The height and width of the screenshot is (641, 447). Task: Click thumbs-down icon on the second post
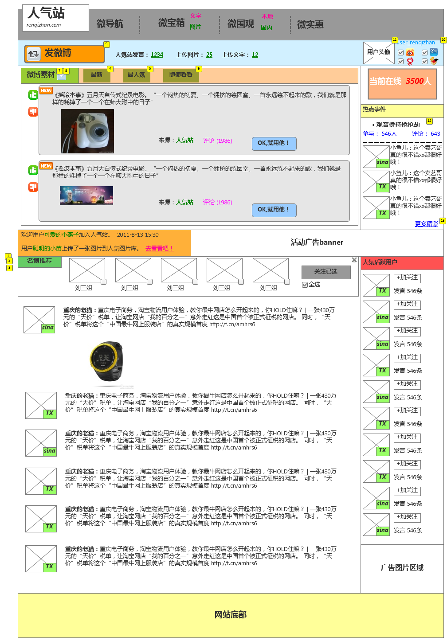pos(33,187)
